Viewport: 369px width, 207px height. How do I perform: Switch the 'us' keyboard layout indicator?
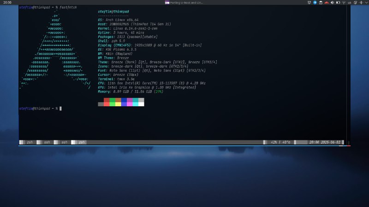350,3
